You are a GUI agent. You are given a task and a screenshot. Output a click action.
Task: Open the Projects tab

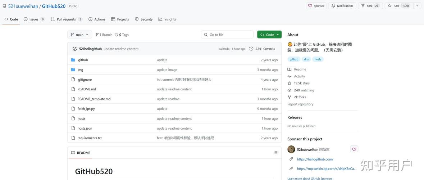(120, 19)
